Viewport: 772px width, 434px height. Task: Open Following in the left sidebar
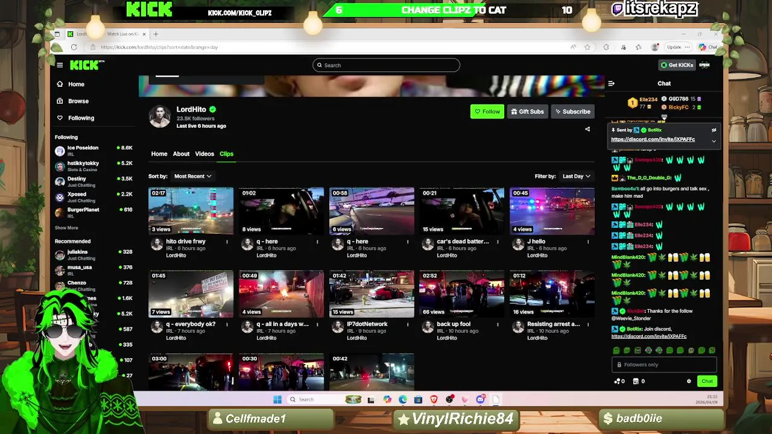point(81,118)
